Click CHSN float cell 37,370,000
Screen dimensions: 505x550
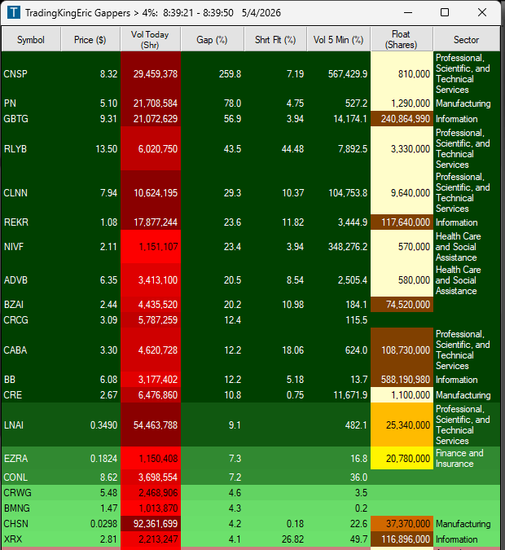click(x=402, y=523)
